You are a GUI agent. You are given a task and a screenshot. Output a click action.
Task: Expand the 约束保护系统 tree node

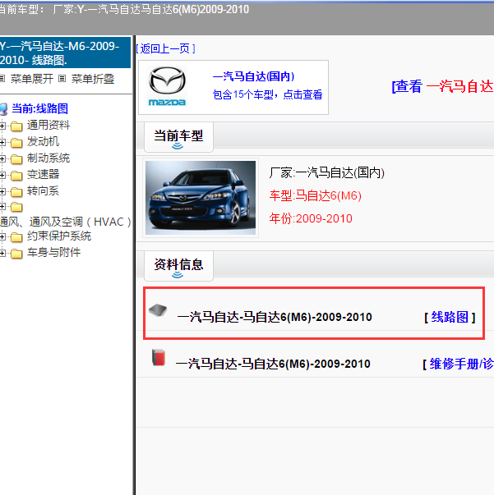[x=3, y=236]
